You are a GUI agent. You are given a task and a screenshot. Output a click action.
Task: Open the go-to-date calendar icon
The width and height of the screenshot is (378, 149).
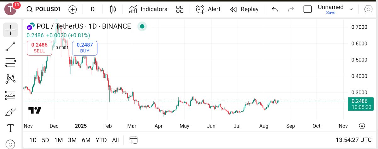click(x=134, y=140)
